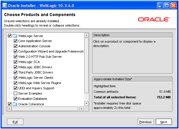179x129 pixels.
Task: Select Third Party JDBC Drivers label
Action: point(36,72)
